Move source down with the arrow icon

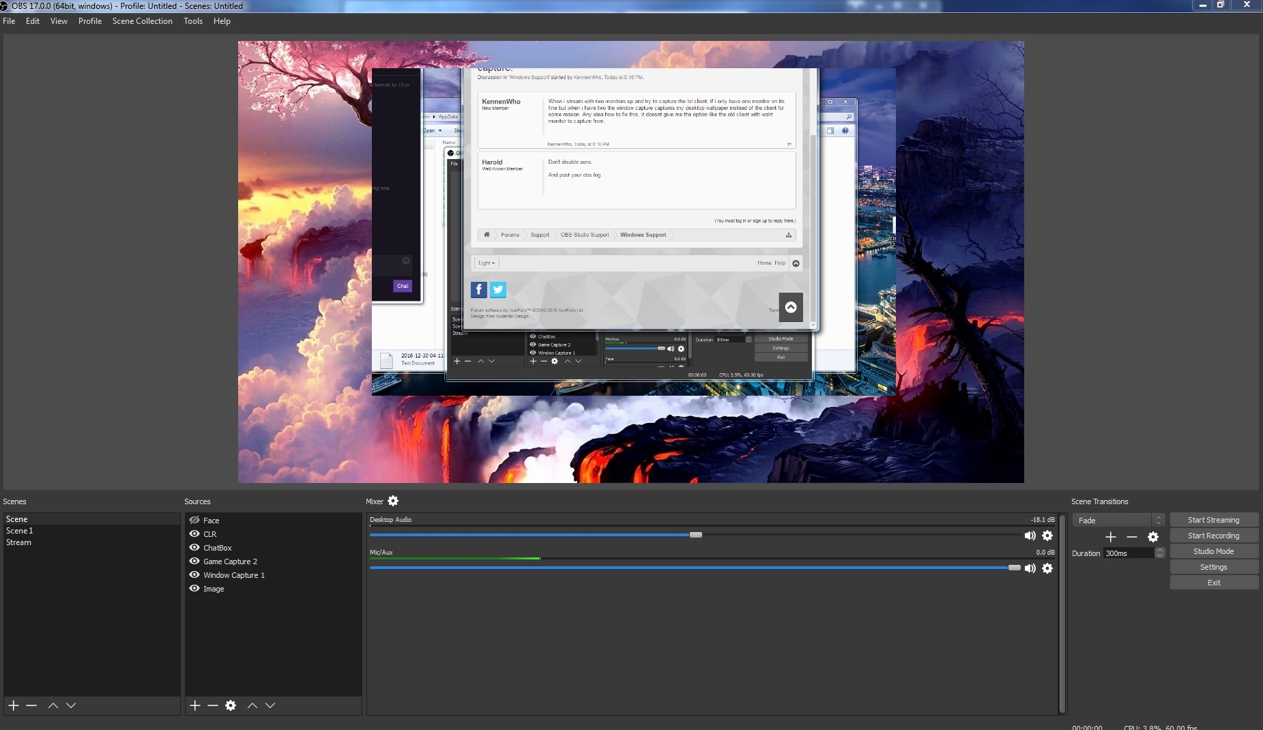[270, 705]
